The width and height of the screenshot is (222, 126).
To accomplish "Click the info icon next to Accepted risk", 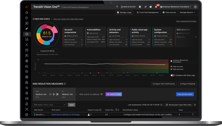I will [x=53, y=51].
